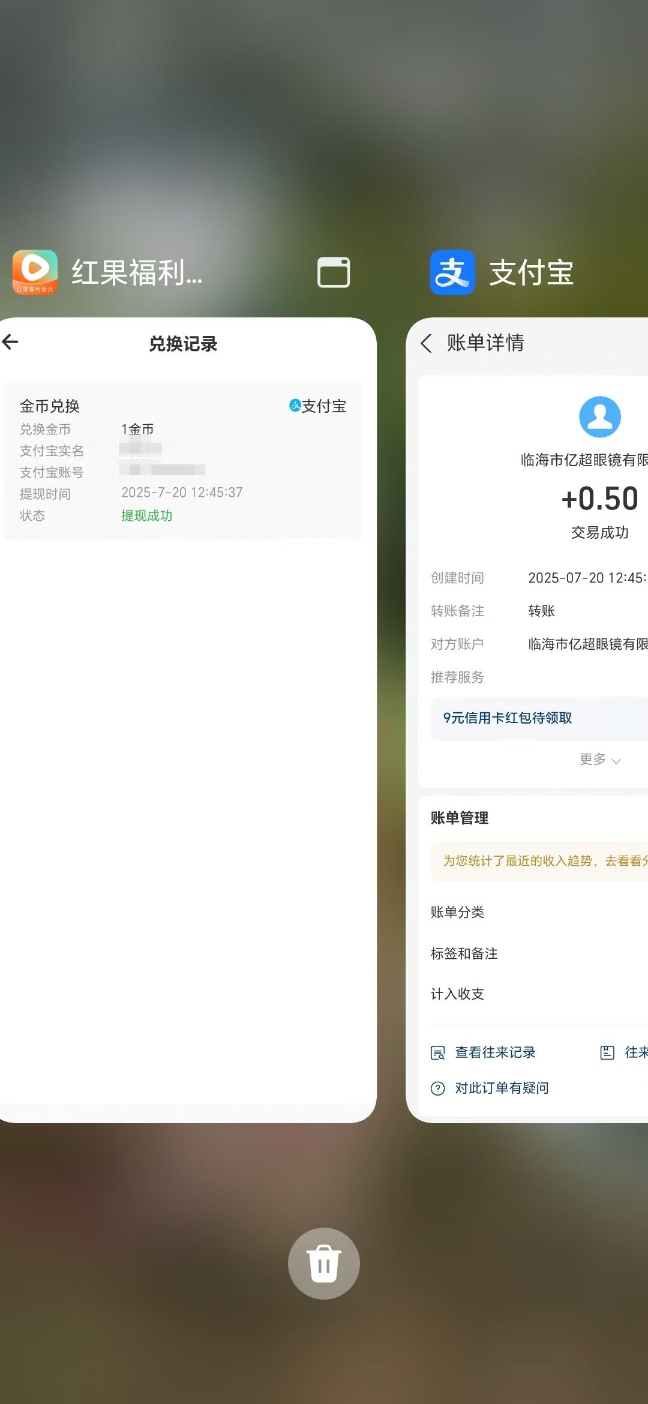Open 标签和备注 row
This screenshot has width=648, height=1404.
(539, 953)
